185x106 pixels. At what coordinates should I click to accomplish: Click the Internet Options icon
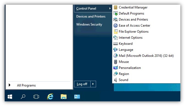[116, 38]
